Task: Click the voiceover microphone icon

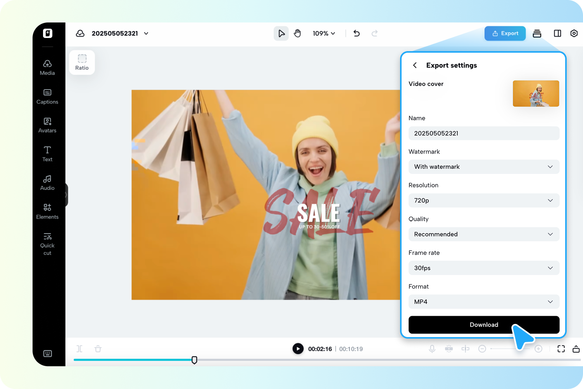Action: pyautogui.click(x=432, y=349)
